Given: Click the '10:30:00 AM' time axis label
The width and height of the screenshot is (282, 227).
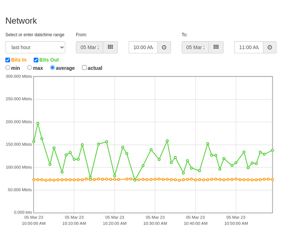Looking at the screenshot, I should [x=155, y=224].
